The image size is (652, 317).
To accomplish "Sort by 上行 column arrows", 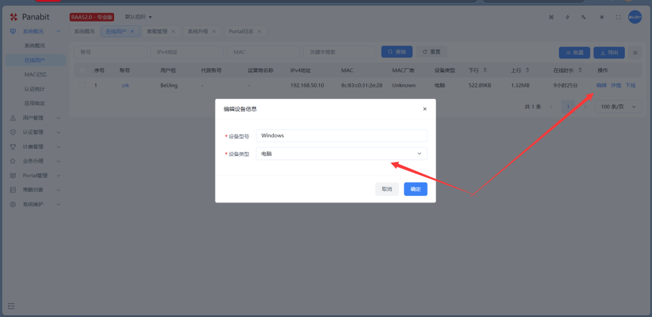I will pos(528,71).
